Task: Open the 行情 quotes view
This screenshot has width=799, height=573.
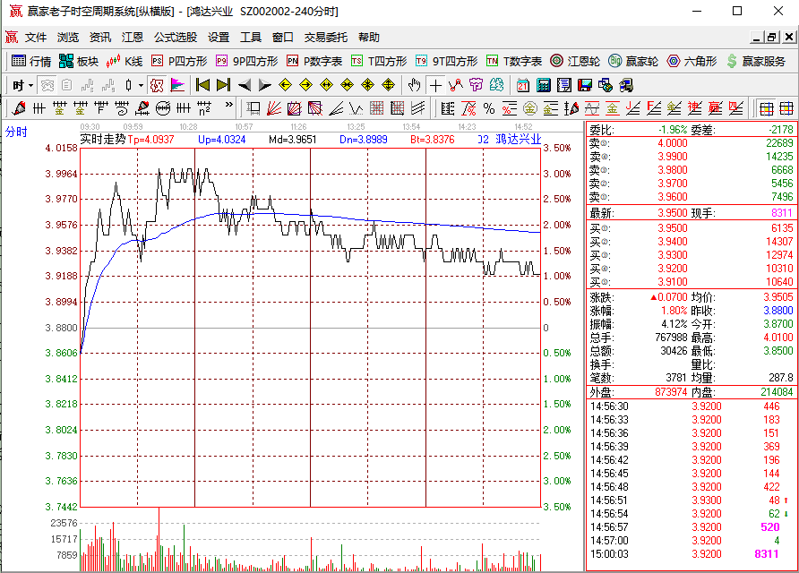Action: tap(31, 61)
